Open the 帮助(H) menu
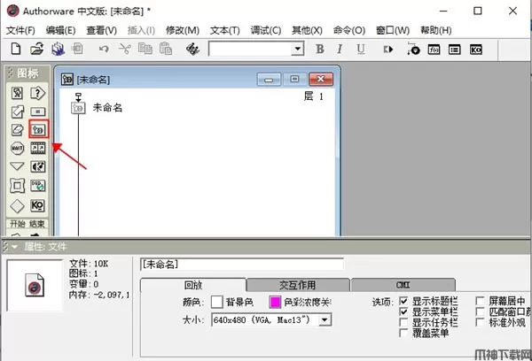This screenshot has width=532, height=361. [436, 30]
